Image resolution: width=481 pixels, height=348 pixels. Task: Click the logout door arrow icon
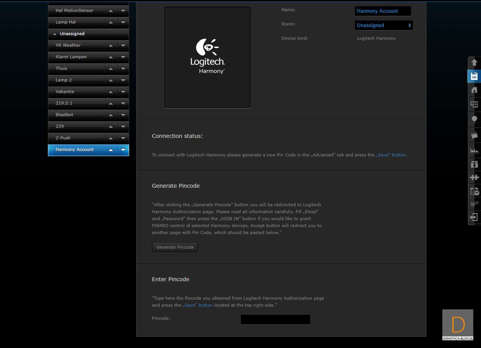coord(474,217)
